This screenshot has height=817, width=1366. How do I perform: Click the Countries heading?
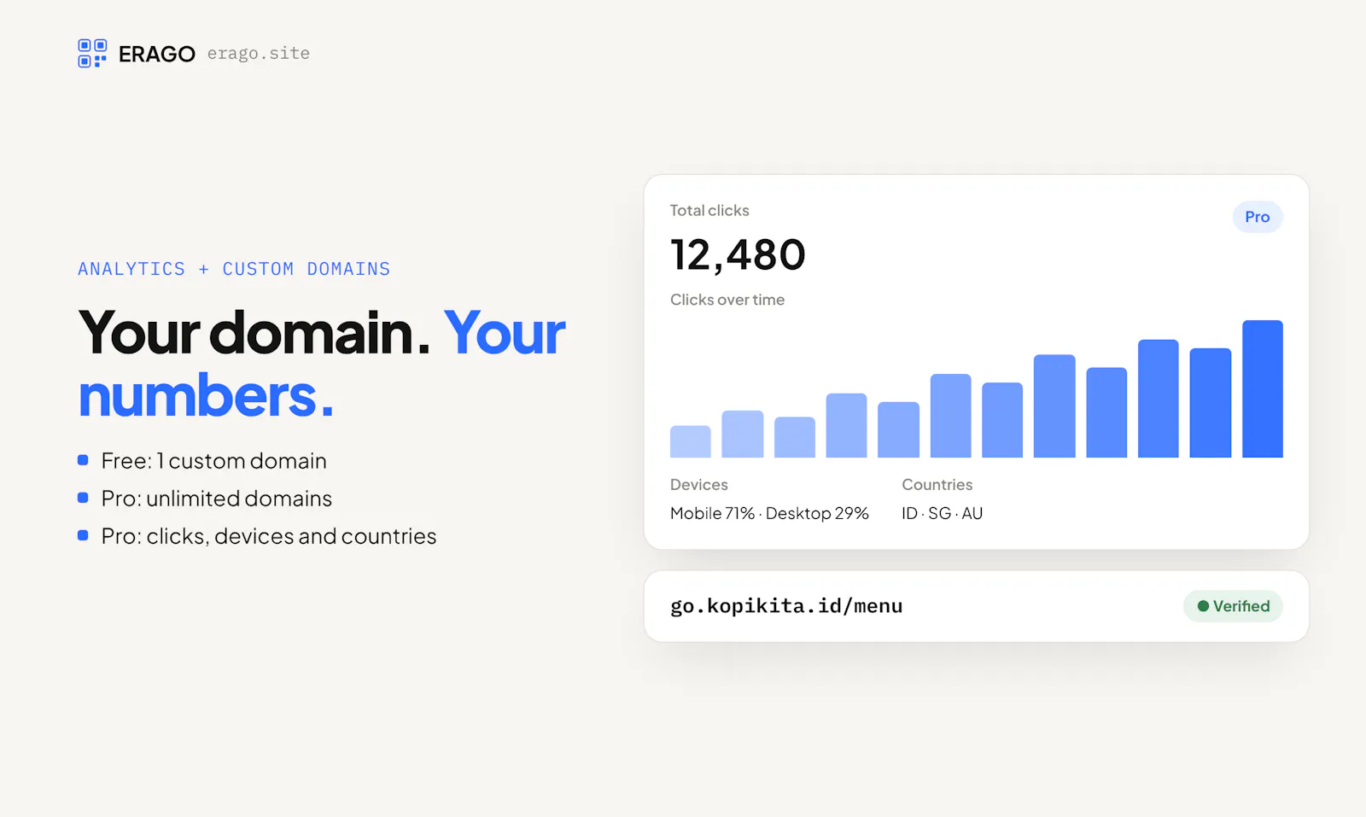pos(937,485)
